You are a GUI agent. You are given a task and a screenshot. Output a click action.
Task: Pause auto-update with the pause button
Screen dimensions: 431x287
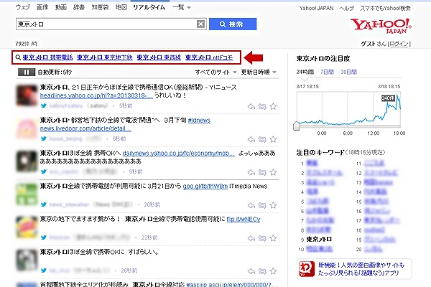point(25,72)
